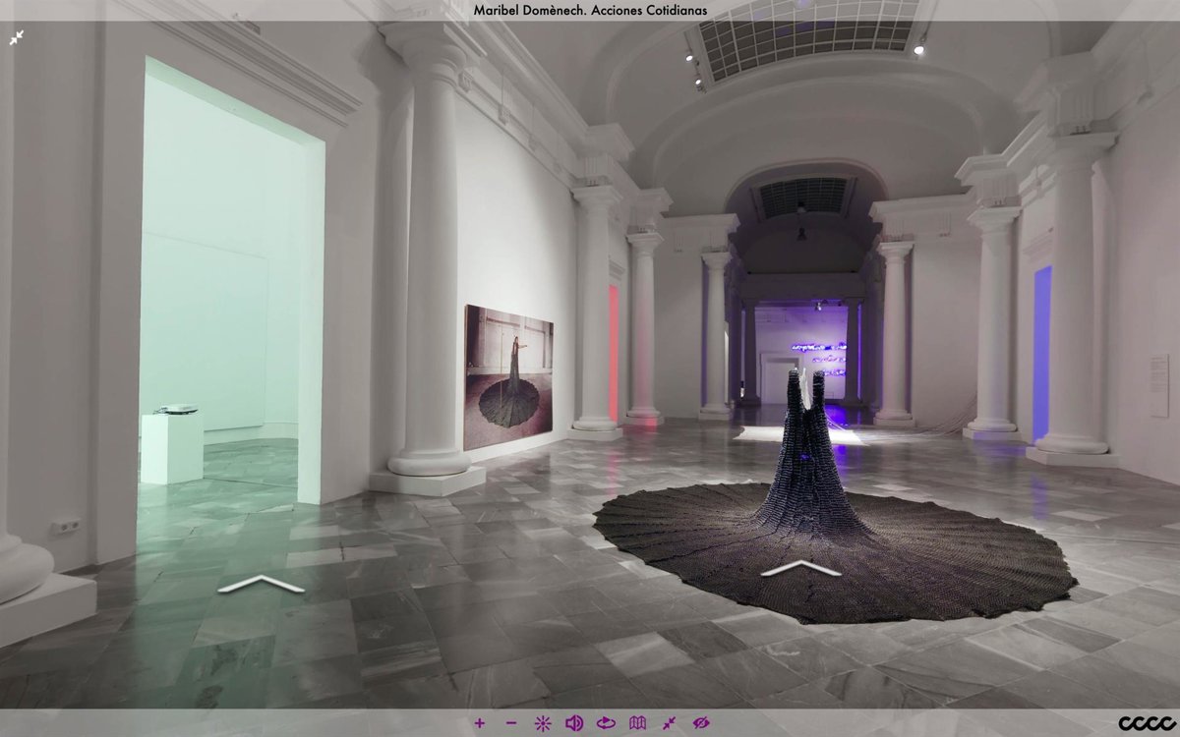Open the floor plan map
Image resolution: width=1180 pixels, height=737 pixels.
[x=637, y=723]
